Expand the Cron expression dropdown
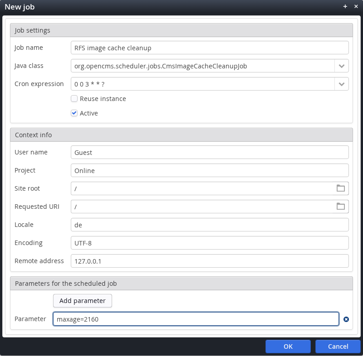Image resolution: width=363 pixels, height=356 pixels. (342, 84)
